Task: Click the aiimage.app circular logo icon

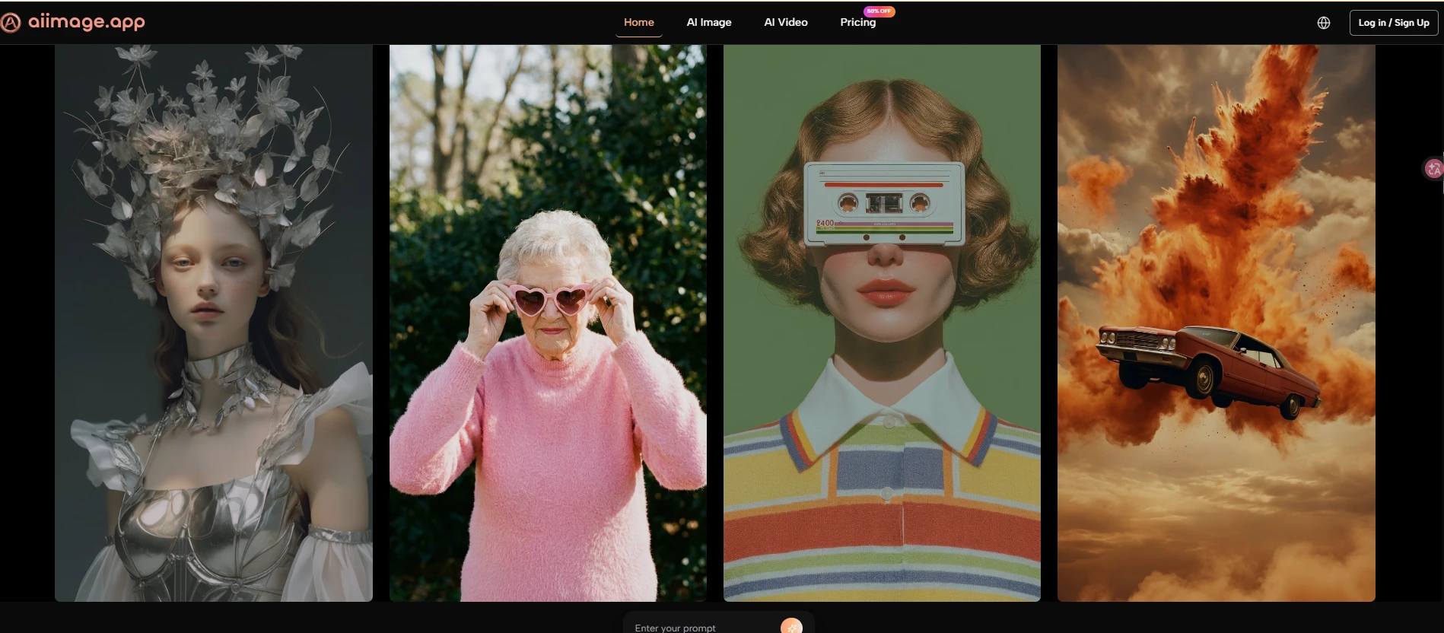Action: click(11, 23)
